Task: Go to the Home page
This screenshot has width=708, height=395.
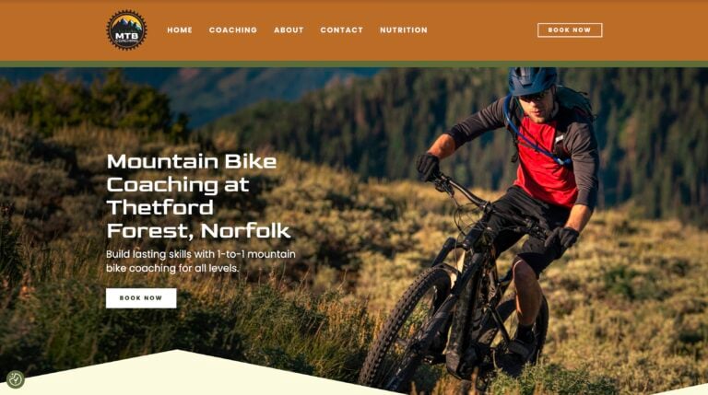Action: (180, 30)
